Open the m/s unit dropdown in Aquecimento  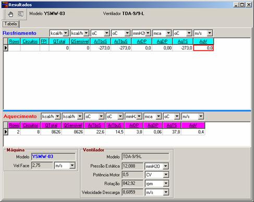point(201,116)
